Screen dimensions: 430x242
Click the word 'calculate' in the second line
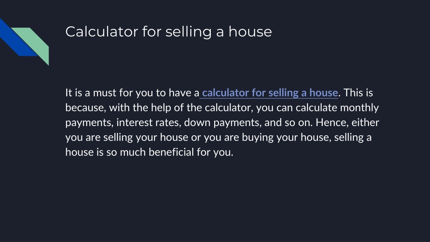coord(316,108)
